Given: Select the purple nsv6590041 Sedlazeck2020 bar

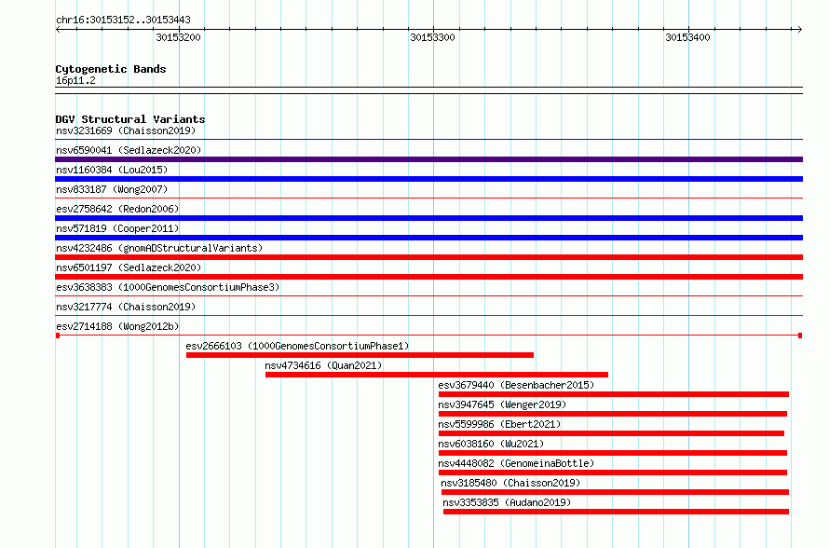Looking at the screenshot, I should pos(428,159).
